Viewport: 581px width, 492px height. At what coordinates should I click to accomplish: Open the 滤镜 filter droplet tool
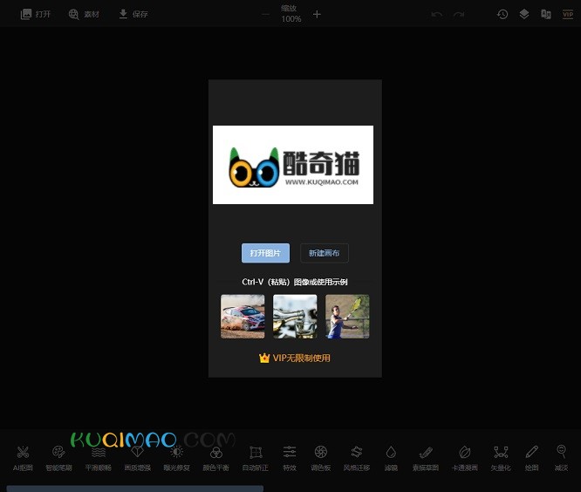click(x=391, y=459)
